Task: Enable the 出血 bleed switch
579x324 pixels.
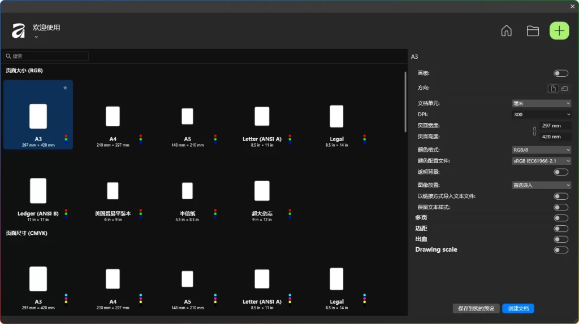Action: [x=560, y=239]
